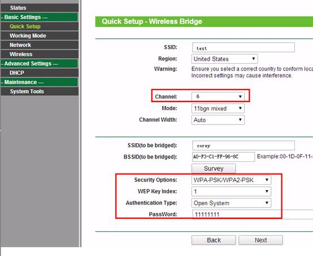Click the Back button

click(214, 240)
